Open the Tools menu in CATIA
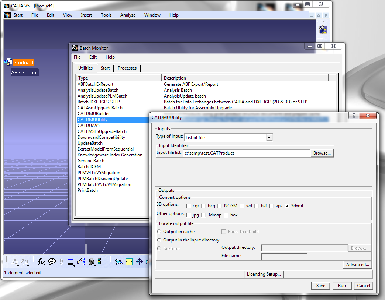 click(106, 15)
